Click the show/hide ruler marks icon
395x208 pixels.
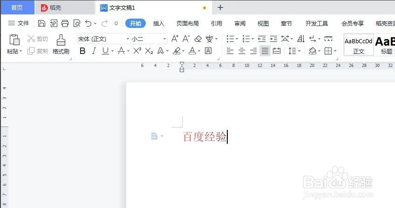[328, 39]
